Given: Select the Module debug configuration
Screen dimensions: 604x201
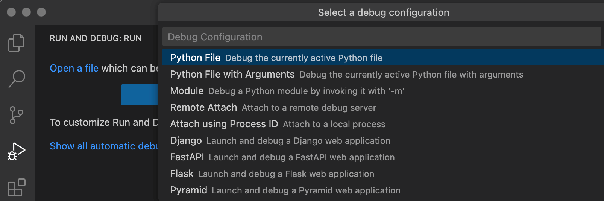Looking at the screenshot, I should point(187,91).
